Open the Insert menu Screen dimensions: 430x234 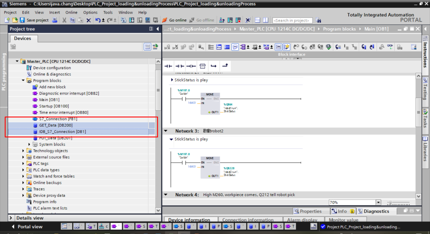pos(55,12)
